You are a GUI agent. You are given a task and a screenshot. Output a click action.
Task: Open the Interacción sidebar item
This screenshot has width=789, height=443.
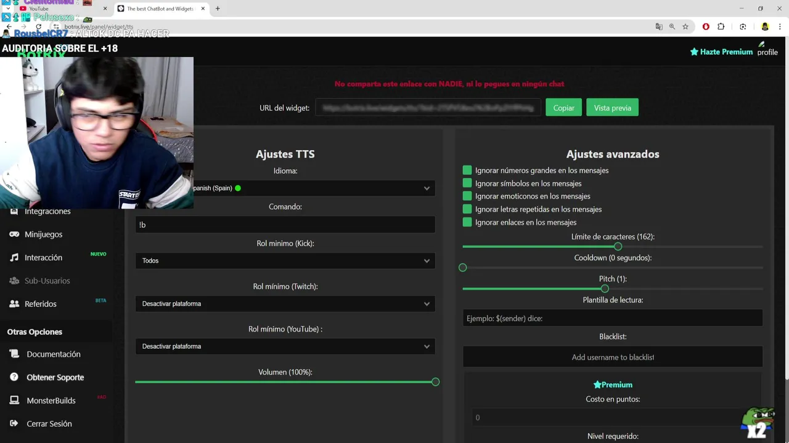43,258
